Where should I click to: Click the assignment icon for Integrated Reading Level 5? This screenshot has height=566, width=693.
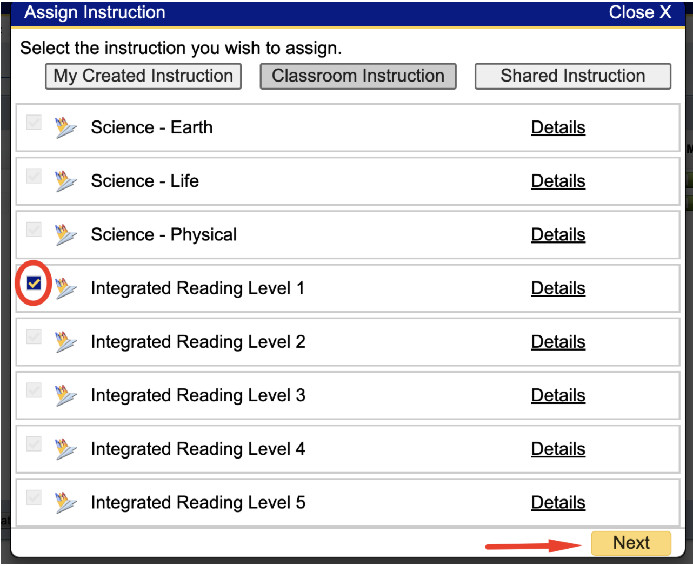(66, 502)
